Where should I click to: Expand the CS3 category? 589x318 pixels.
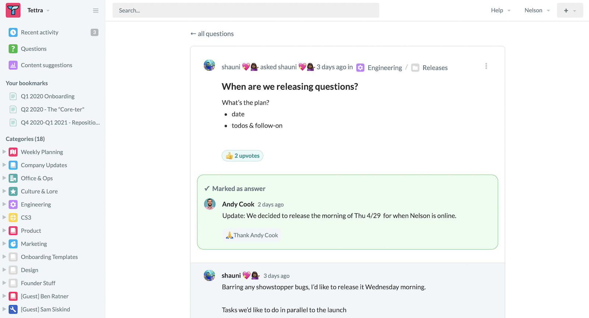pos(4,217)
